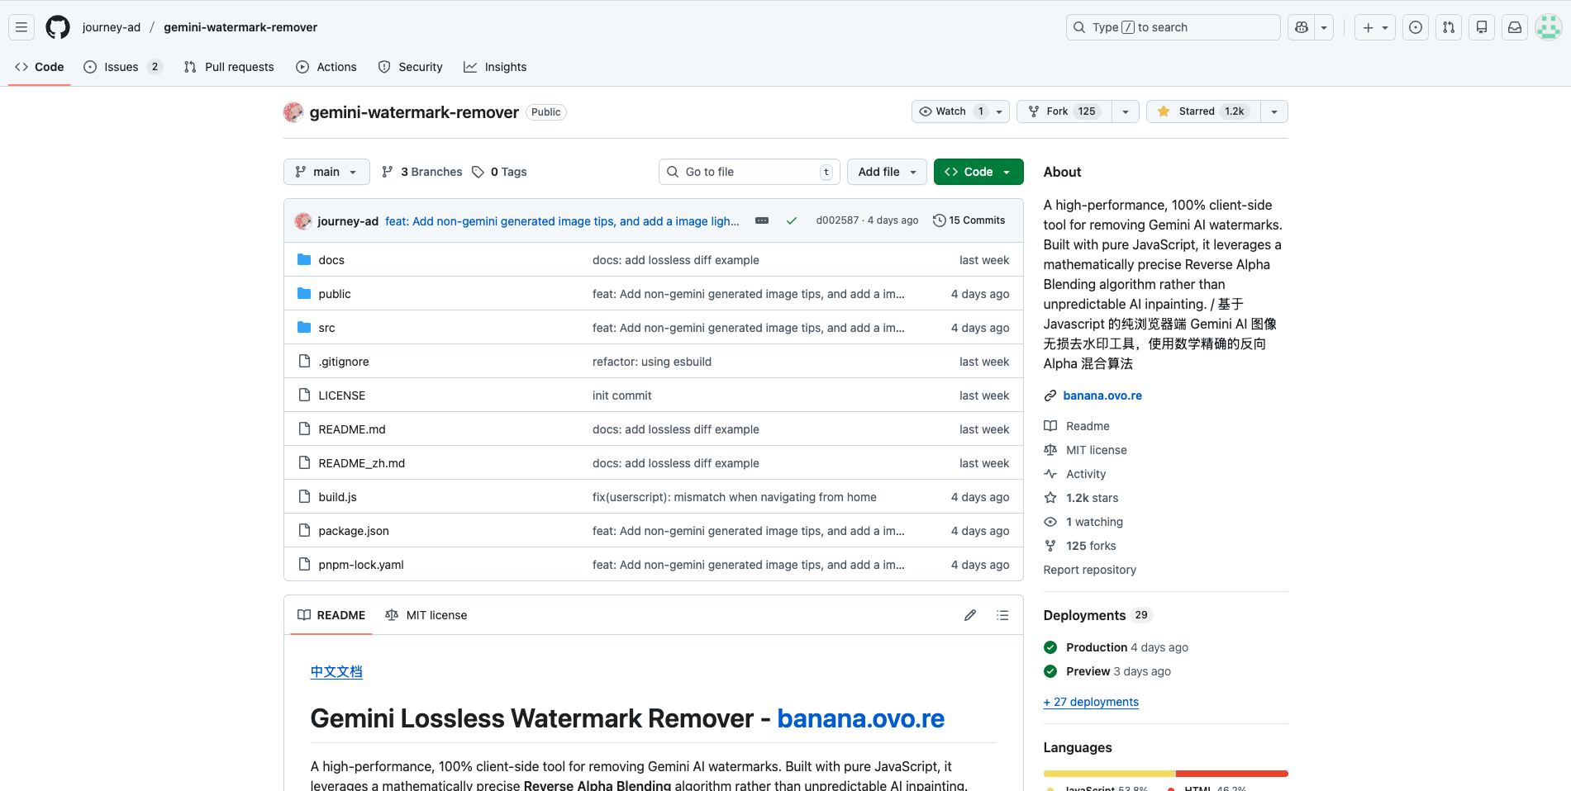The width and height of the screenshot is (1571, 791).
Task: Click the build.js file icon
Action: click(x=304, y=496)
